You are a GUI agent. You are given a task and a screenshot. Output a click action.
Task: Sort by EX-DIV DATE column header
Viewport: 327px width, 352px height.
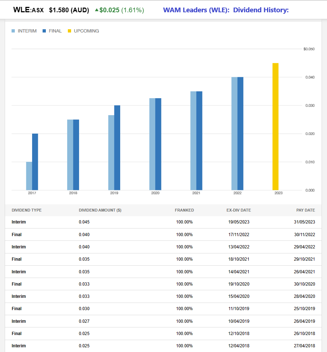(x=239, y=210)
